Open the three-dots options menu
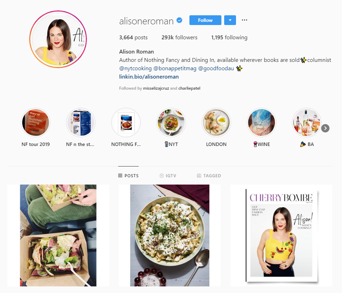342x293 pixels. (244, 20)
